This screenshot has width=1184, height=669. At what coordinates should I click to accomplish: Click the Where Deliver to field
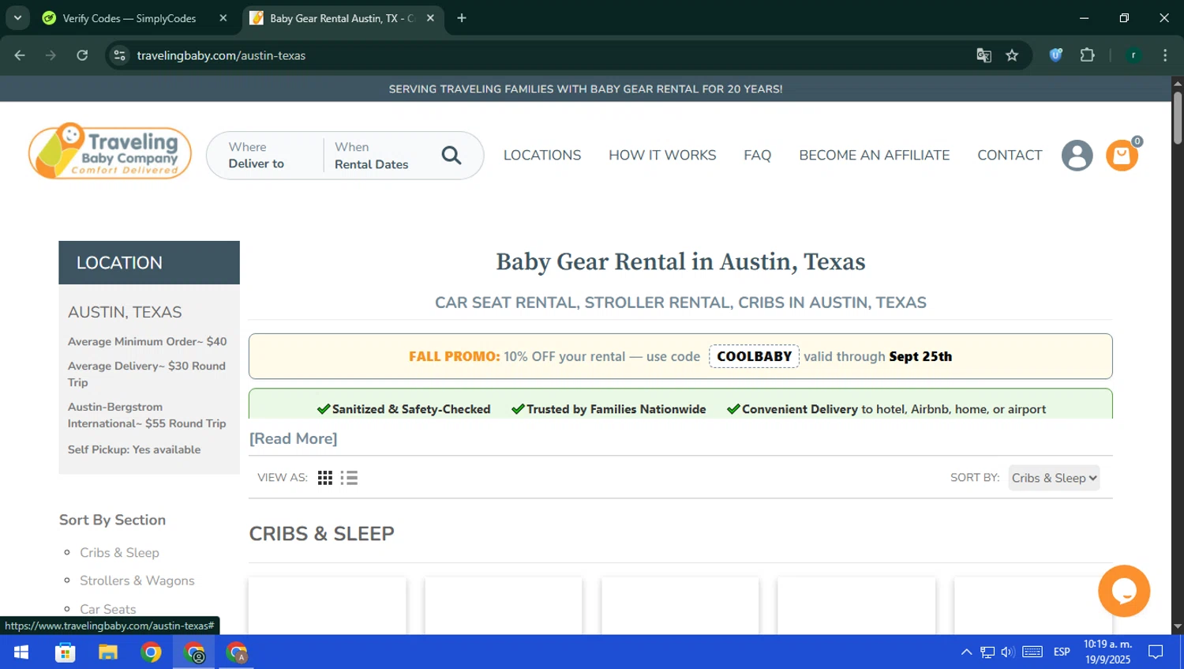(265, 156)
